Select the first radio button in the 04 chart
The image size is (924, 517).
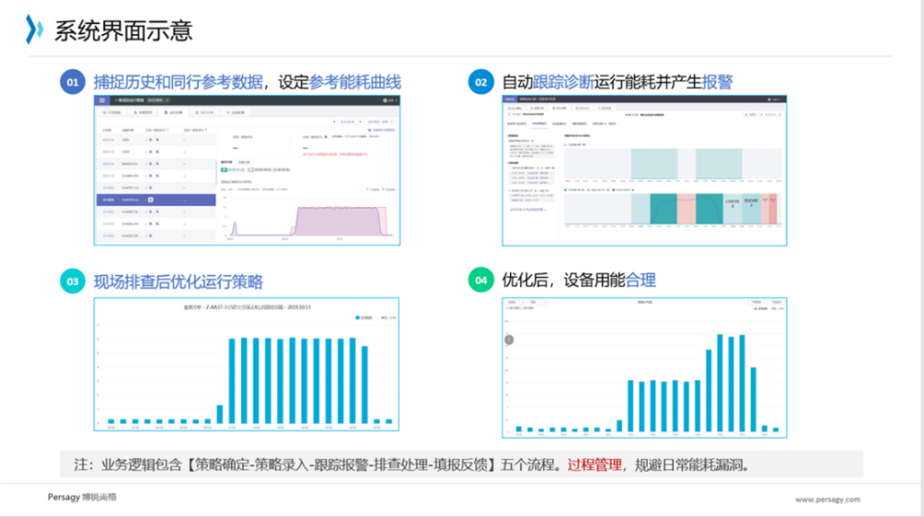click(x=507, y=308)
